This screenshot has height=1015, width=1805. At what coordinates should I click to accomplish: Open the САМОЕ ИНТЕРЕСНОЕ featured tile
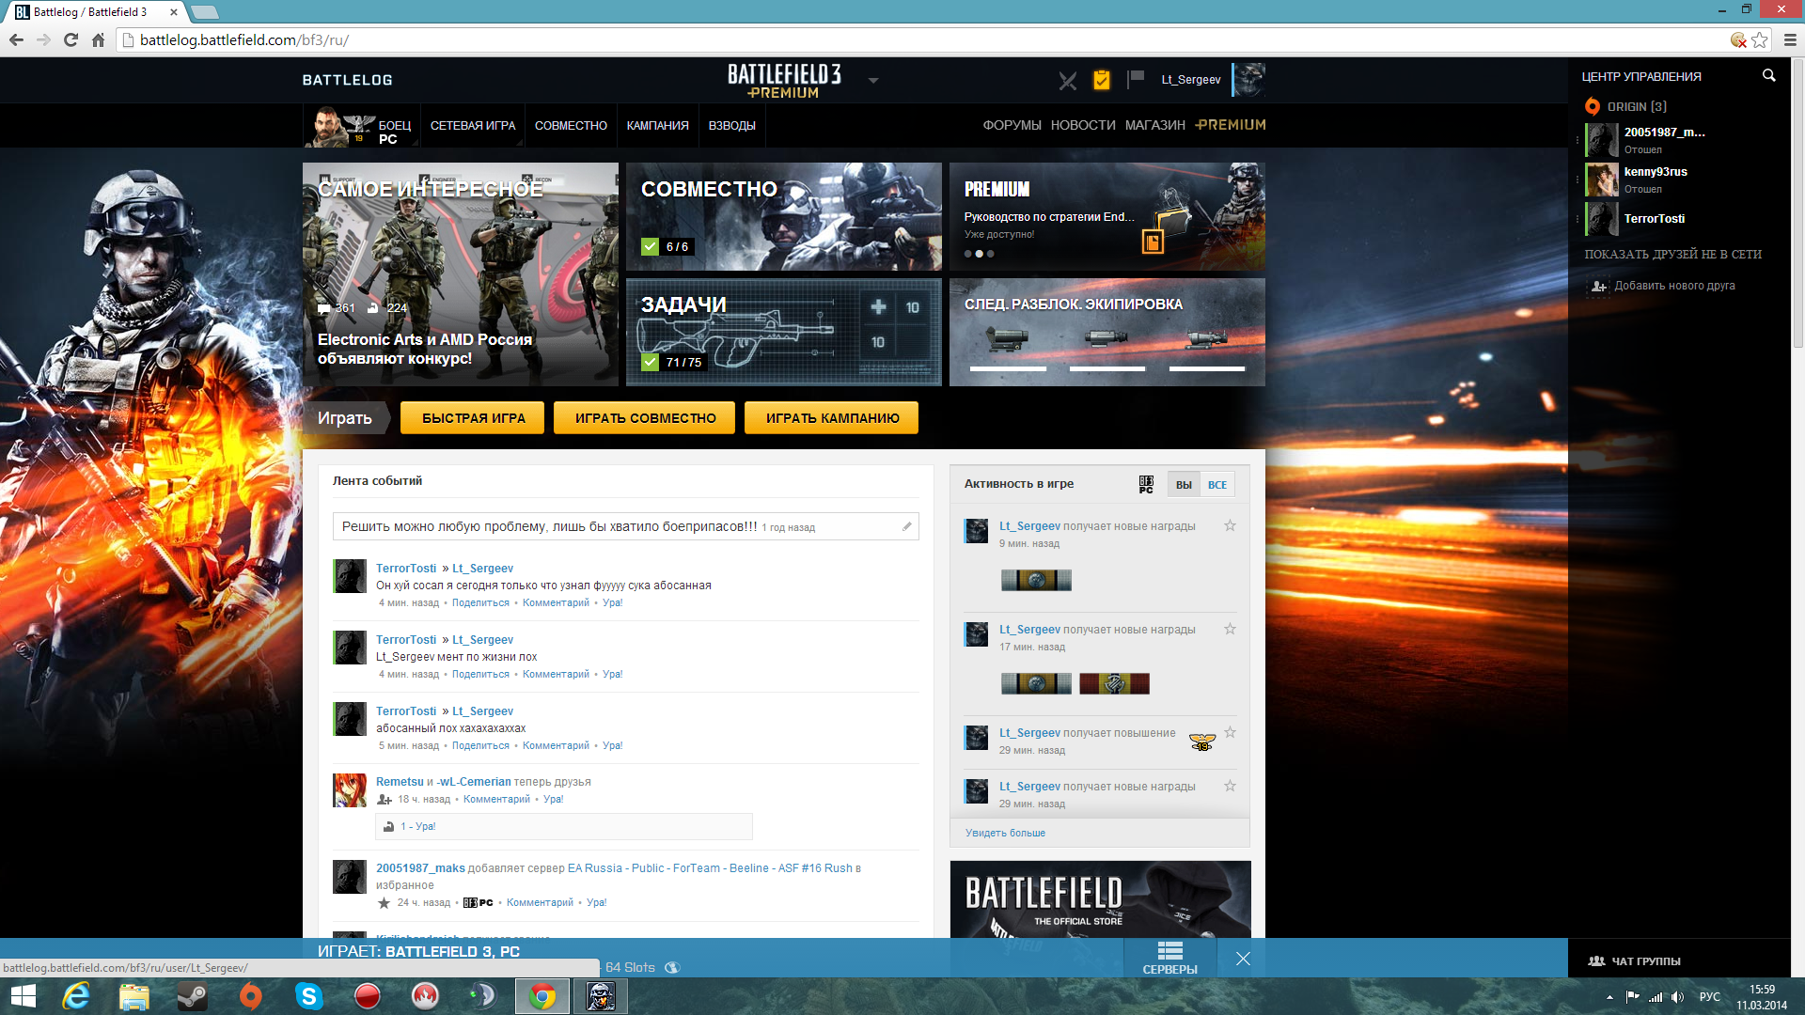[460, 274]
